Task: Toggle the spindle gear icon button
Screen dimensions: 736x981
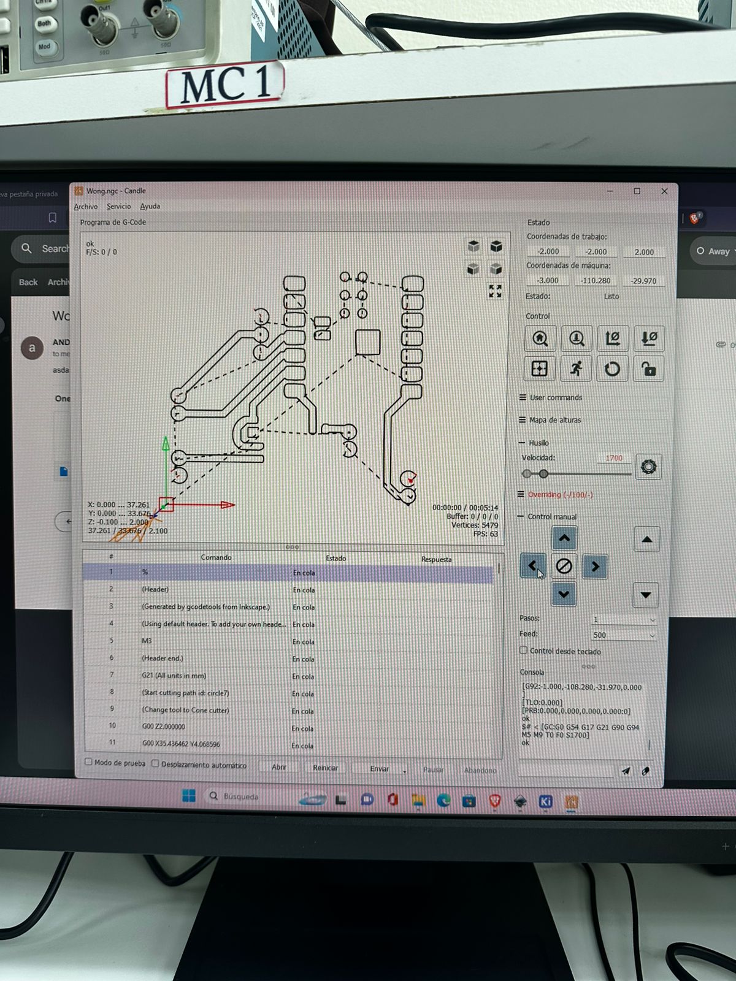Action: pos(648,467)
